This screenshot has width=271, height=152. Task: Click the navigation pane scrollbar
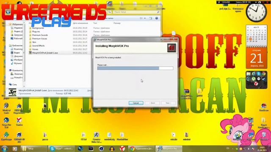[24, 54]
